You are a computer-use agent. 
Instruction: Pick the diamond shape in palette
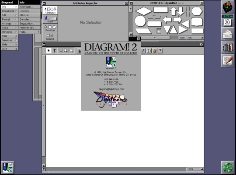144,11
